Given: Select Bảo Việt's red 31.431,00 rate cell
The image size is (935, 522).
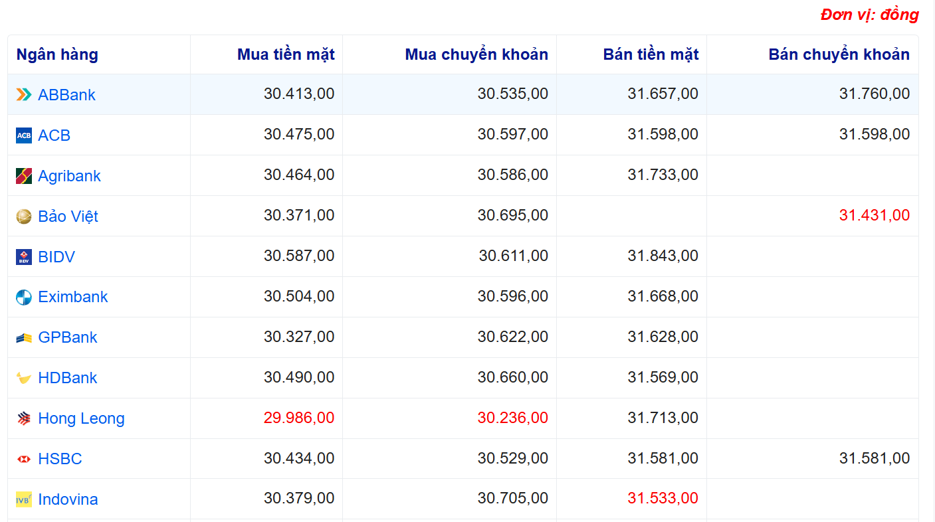Looking at the screenshot, I should [x=874, y=216].
